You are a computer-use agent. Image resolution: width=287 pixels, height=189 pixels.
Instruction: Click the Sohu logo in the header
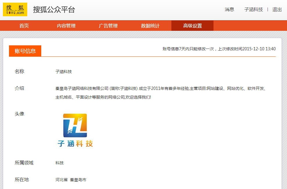click(x=15, y=9)
